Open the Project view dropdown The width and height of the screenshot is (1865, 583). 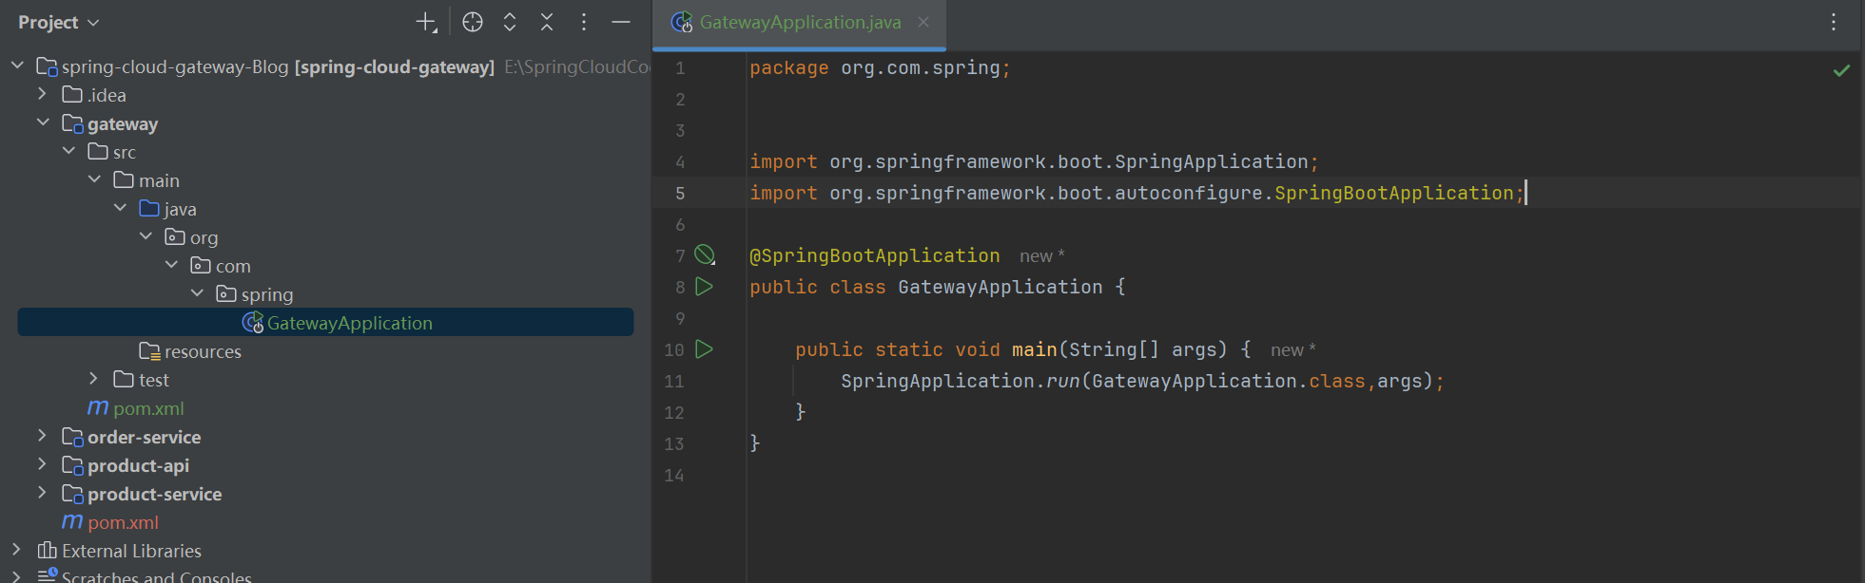pyautogui.click(x=58, y=22)
